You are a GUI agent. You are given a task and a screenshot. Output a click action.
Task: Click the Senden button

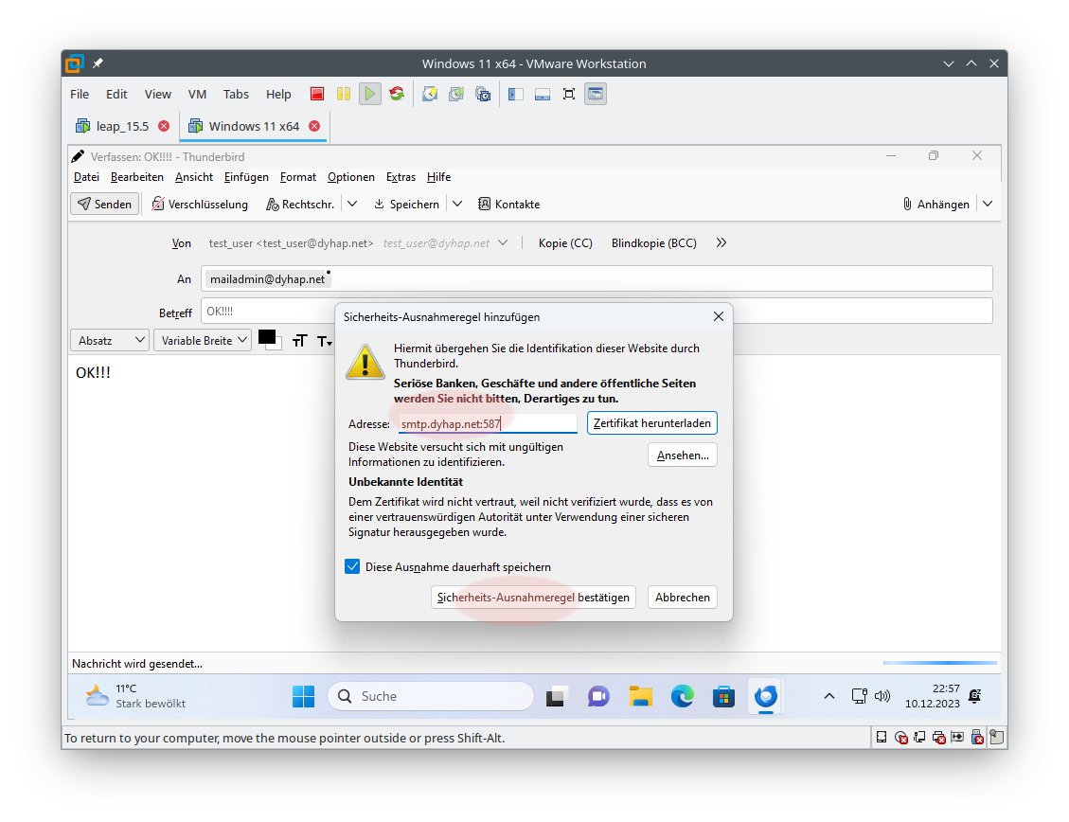(x=105, y=204)
